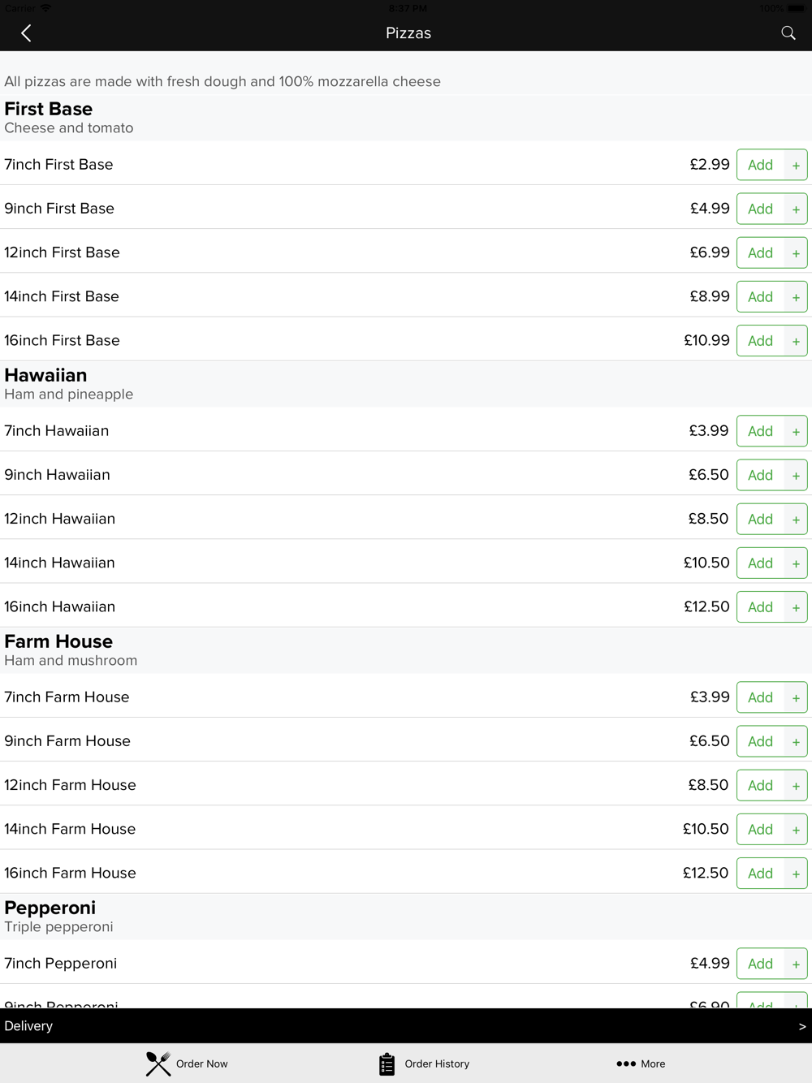
Task: Select the 9inch Farm House item name
Action: click(x=67, y=741)
